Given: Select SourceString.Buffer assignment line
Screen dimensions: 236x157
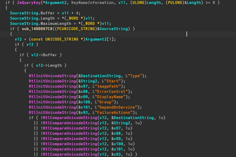Looking at the screenshot, I should (45, 13).
